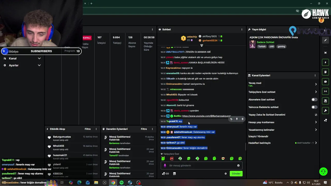Click the chat scrollbar
This screenshot has width=331, height=186.
pyautogui.click(x=246, y=147)
